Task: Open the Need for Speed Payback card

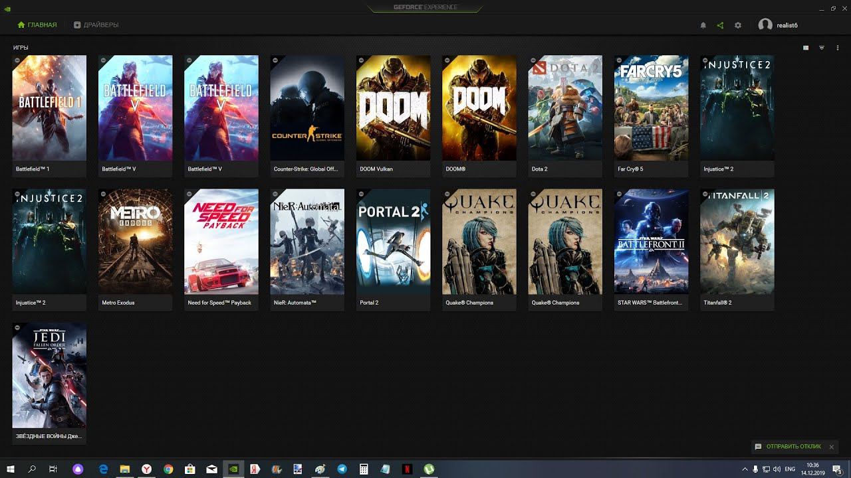Action: [221, 250]
